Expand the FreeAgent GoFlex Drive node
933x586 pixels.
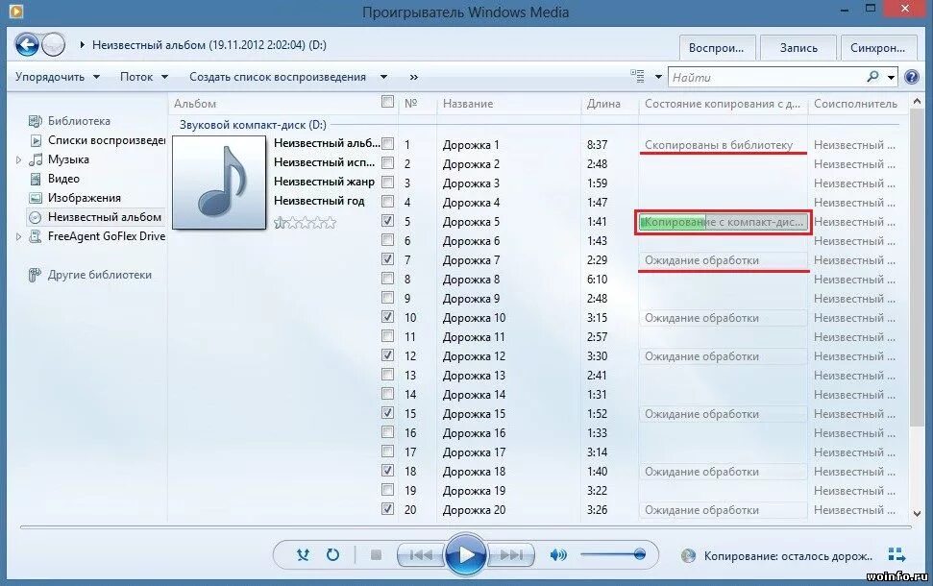point(18,236)
